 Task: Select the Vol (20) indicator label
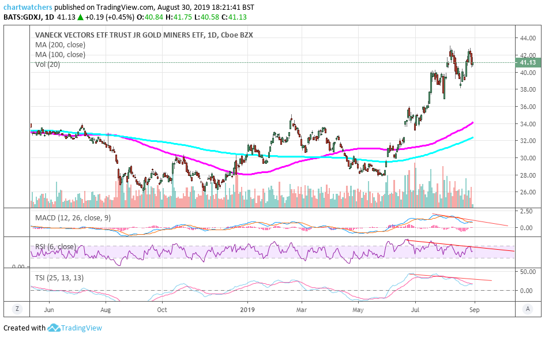coord(48,65)
